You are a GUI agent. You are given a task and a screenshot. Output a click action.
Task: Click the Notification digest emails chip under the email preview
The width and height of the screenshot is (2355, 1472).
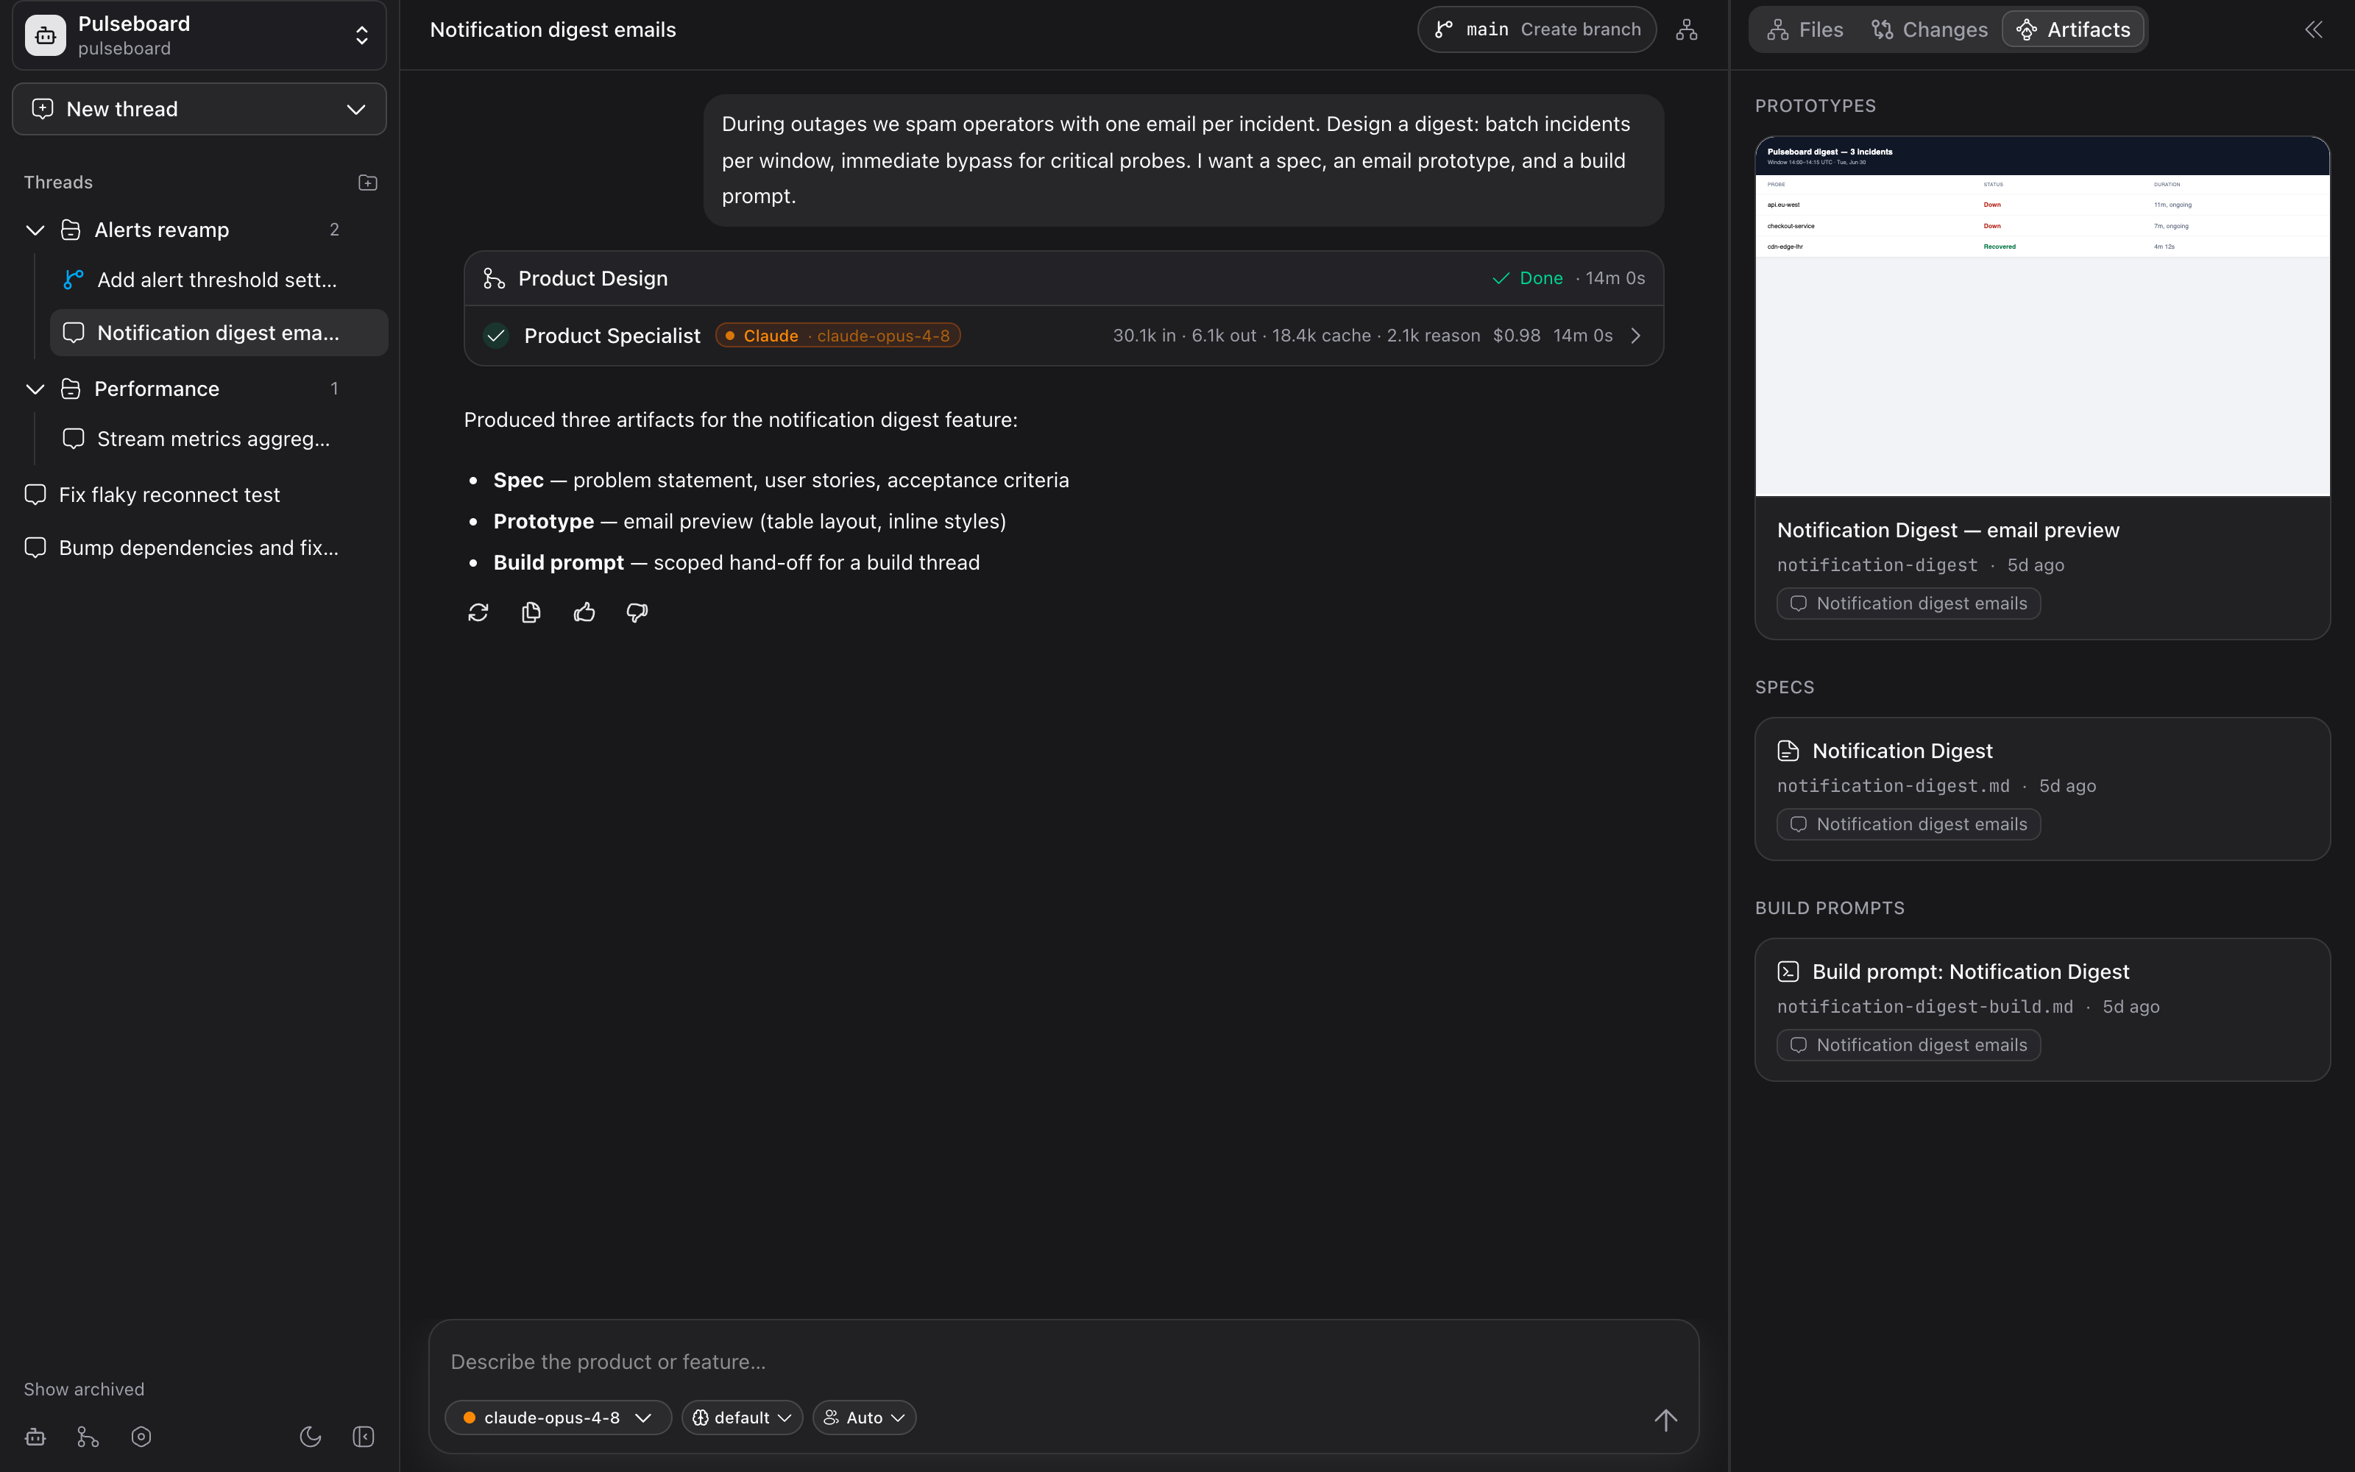tap(1908, 604)
